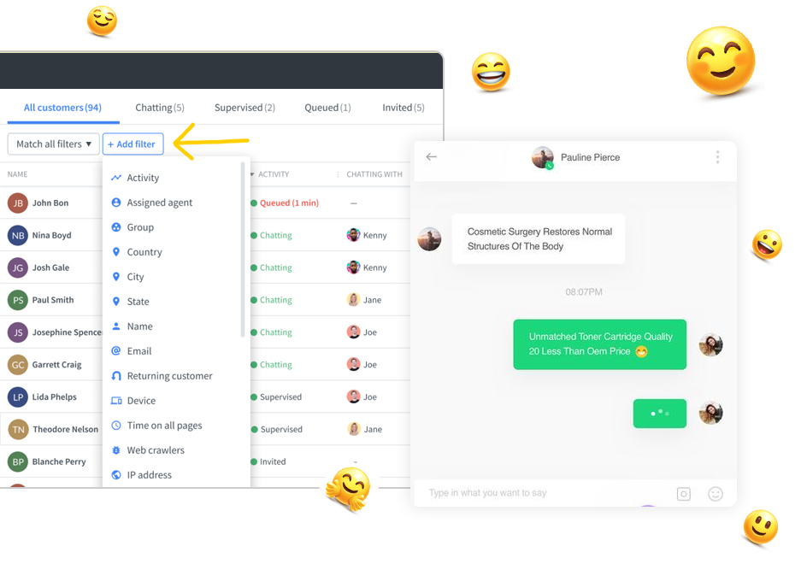
Task: Pick the IP address filter
Action: click(142, 475)
